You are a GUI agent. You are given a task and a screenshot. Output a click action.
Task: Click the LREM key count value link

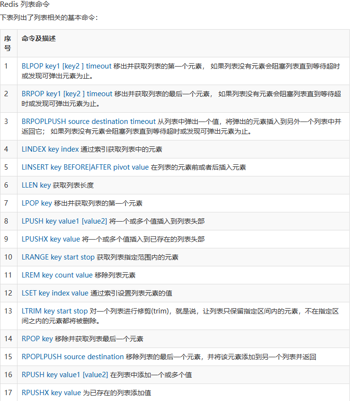tap(57, 275)
